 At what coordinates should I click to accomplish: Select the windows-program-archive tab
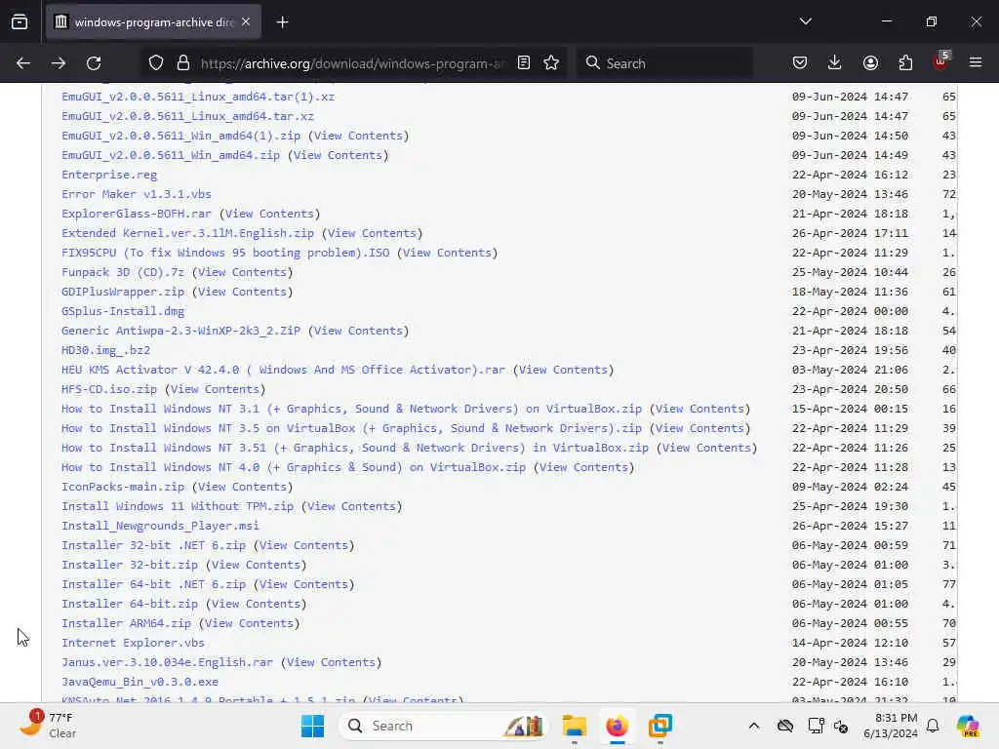point(153,22)
